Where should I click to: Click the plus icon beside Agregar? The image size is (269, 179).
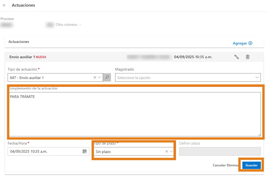pos(250,43)
